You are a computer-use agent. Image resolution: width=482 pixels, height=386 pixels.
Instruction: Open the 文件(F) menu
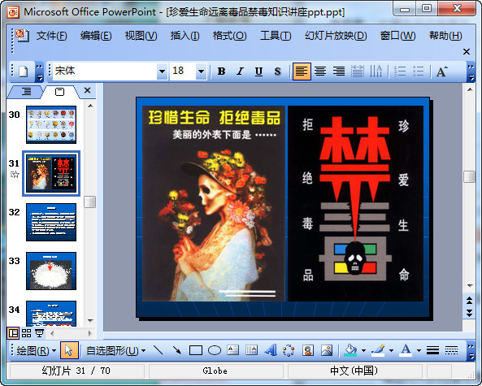[51, 36]
